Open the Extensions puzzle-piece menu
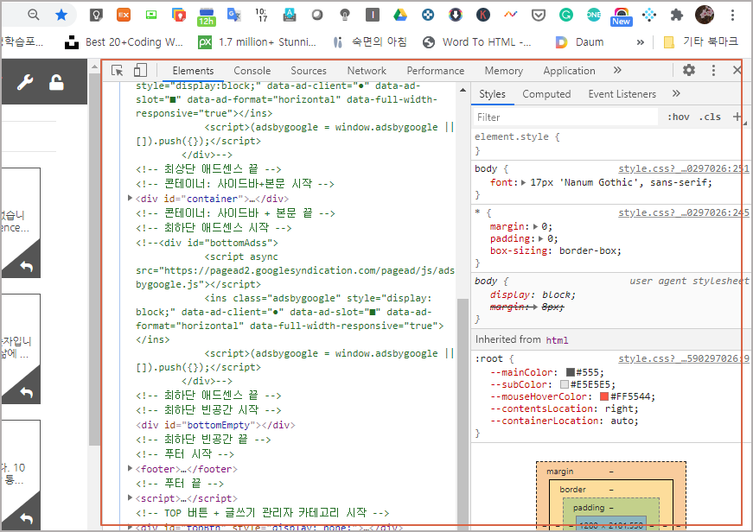Viewport: 753px width, 532px height. [677, 15]
